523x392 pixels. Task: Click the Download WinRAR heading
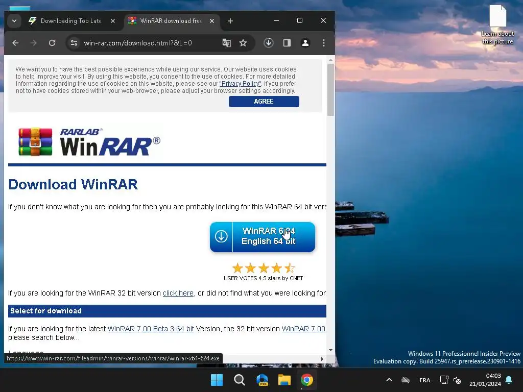(73, 184)
